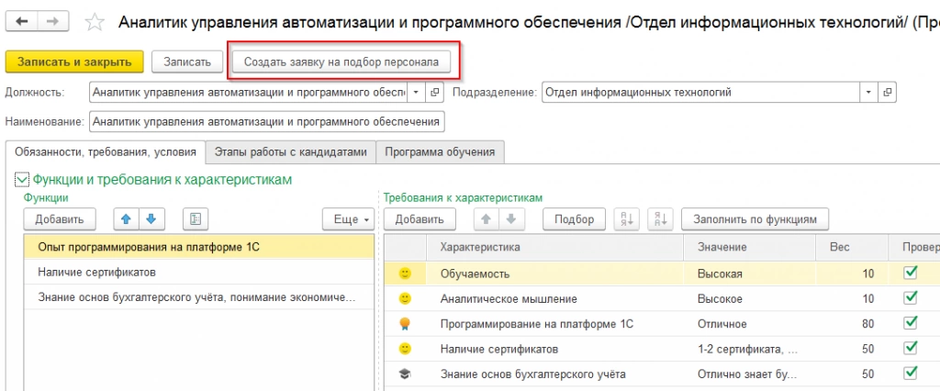Toggle checkbox for Программирование на платформе 1С

[912, 323]
